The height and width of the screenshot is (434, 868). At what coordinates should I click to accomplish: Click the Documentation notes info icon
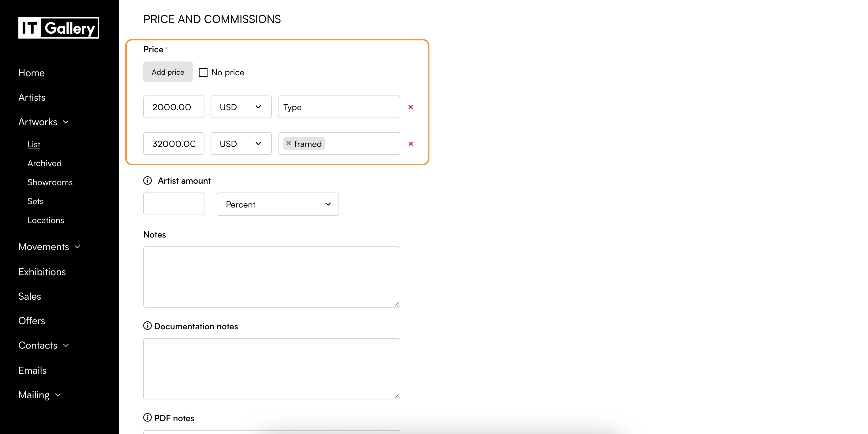coord(147,326)
